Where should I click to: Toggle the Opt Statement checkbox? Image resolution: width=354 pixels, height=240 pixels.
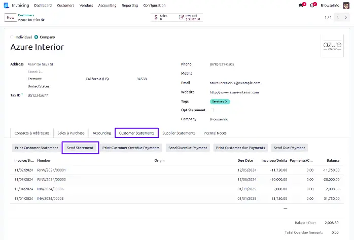[x=213, y=110]
